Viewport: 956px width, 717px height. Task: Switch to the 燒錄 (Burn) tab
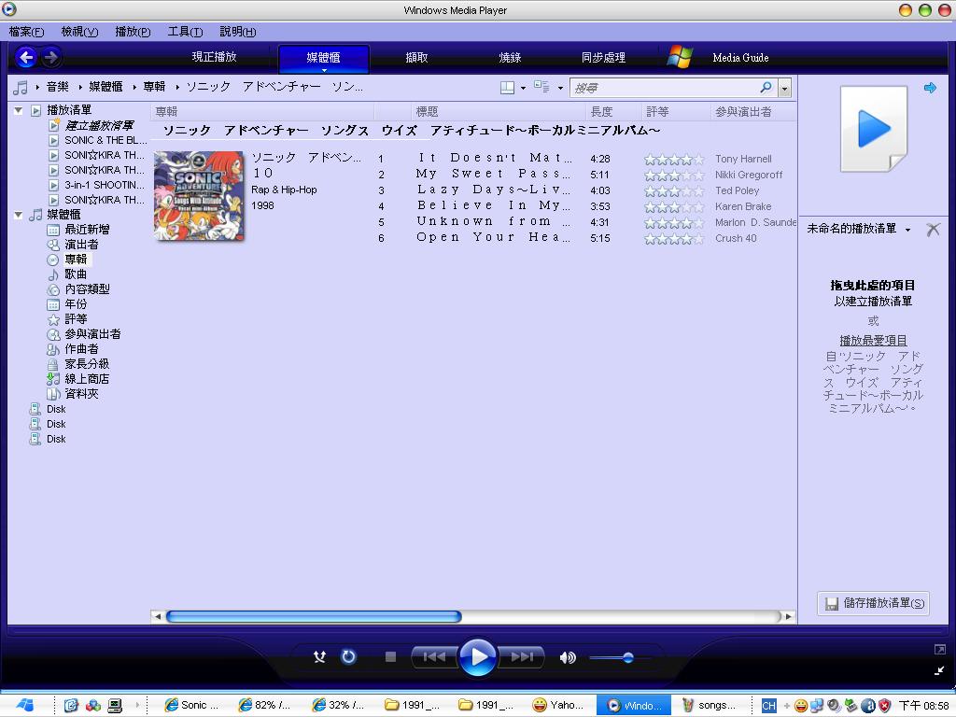tap(510, 57)
